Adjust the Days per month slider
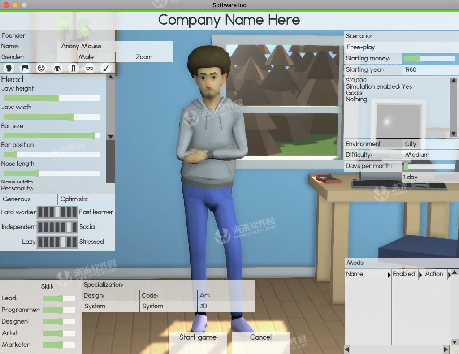 (x=429, y=166)
